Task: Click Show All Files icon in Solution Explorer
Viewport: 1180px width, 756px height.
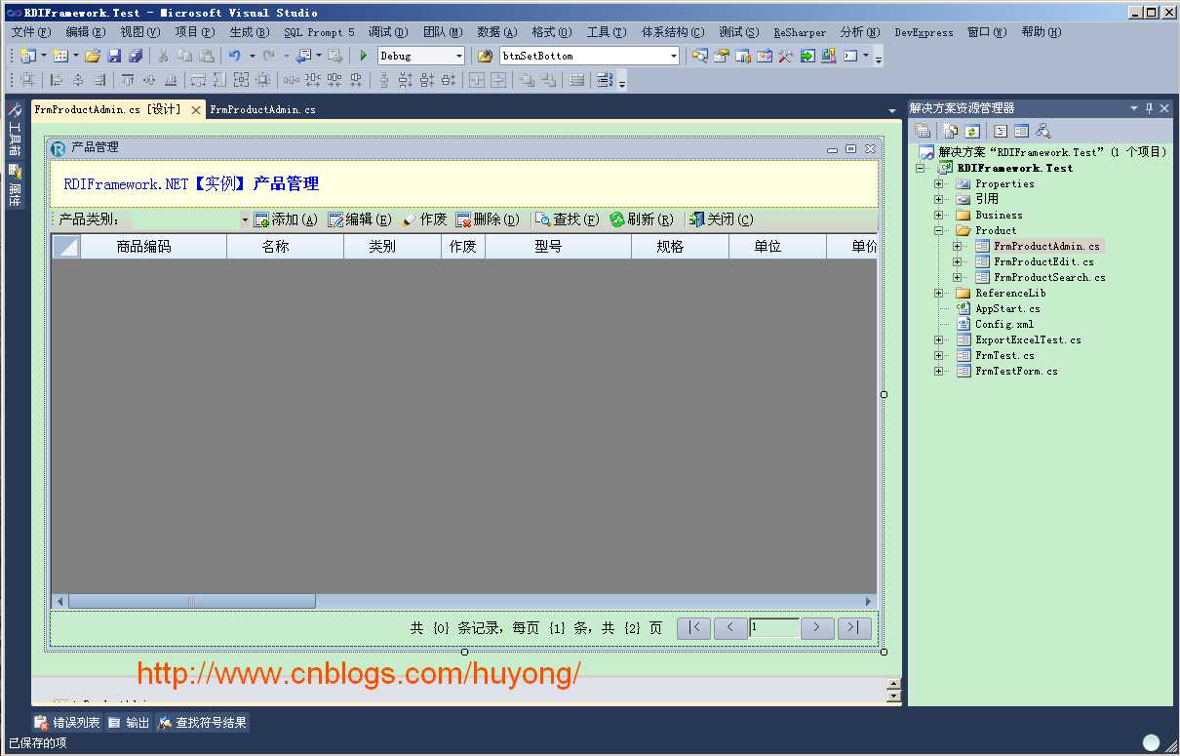Action: [951, 131]
